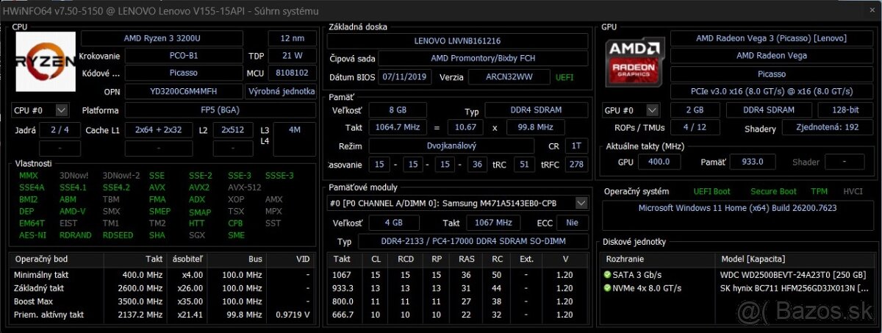Click the Základný takt row label
Screen dimensions: 882x333
click(38, 288)
